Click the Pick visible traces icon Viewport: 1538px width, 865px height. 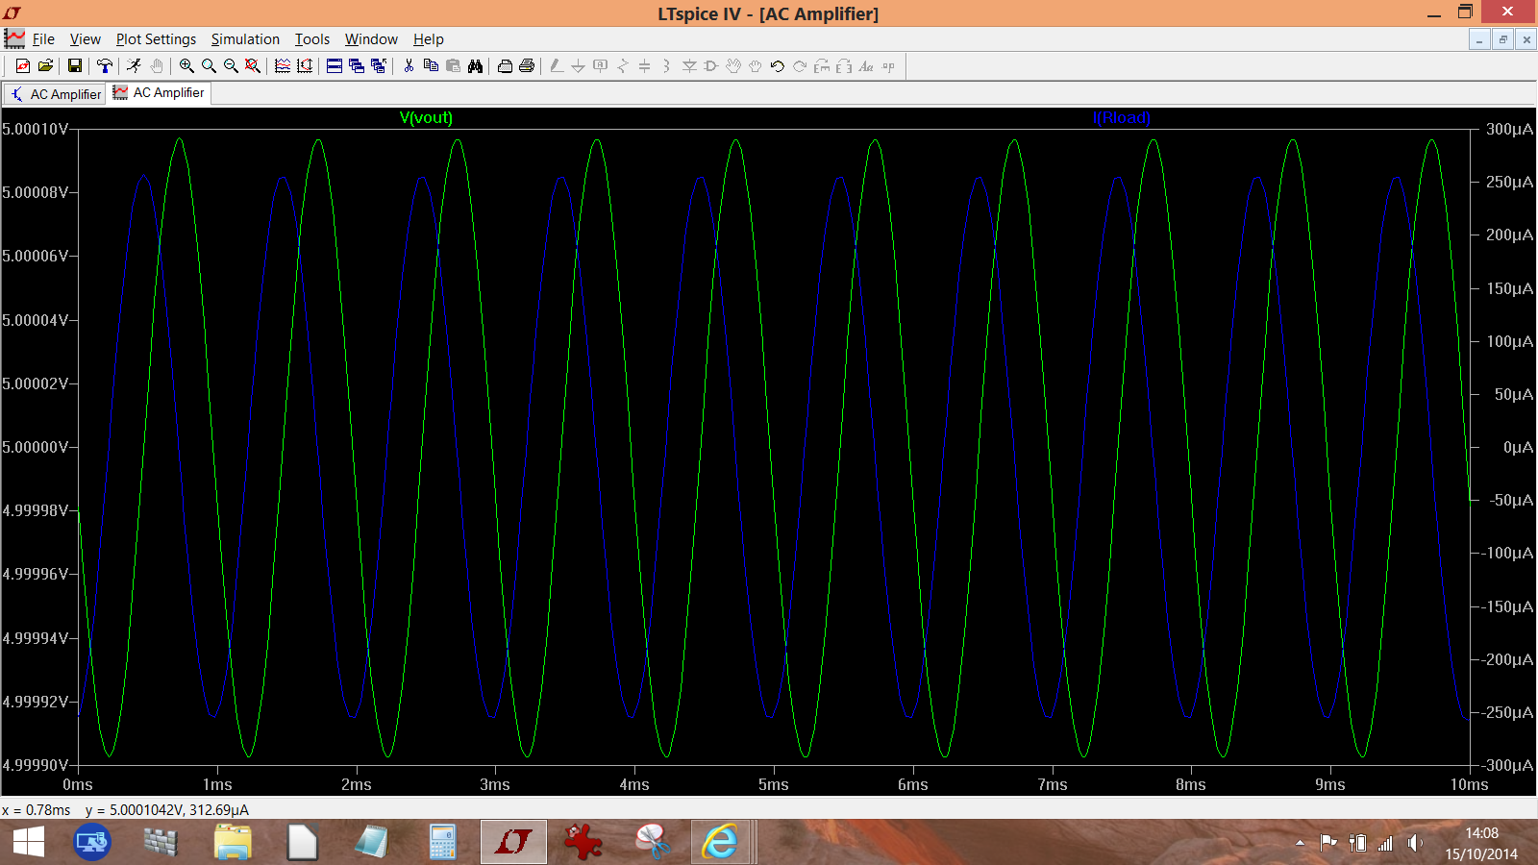(283, 66)
